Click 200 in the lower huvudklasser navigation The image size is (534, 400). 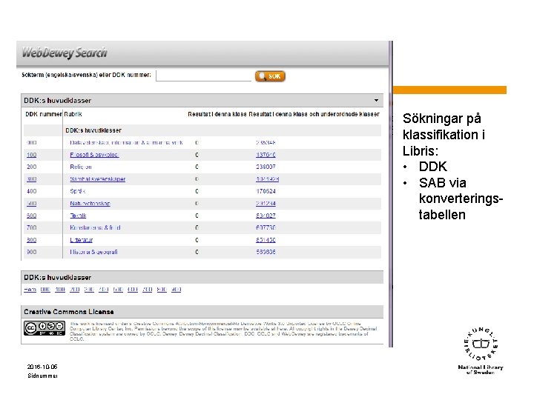(x=75, y=290)
